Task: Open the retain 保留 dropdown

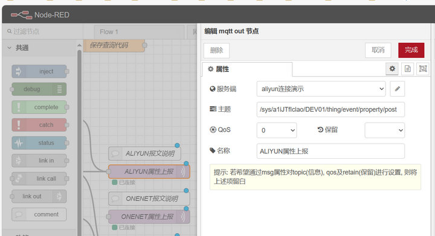Action: pos(384,130)
